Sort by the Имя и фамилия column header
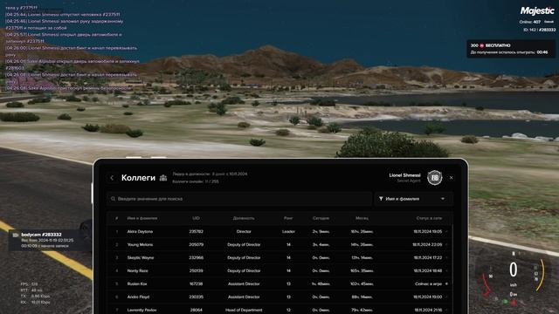The image size is (559, 314). coord(141,218)
